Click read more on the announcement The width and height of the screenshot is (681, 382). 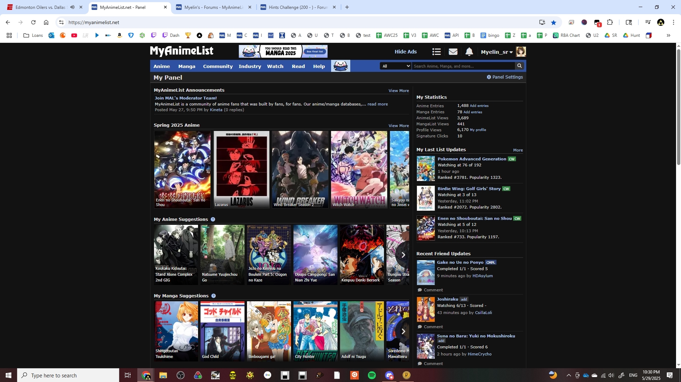point(378,104)
